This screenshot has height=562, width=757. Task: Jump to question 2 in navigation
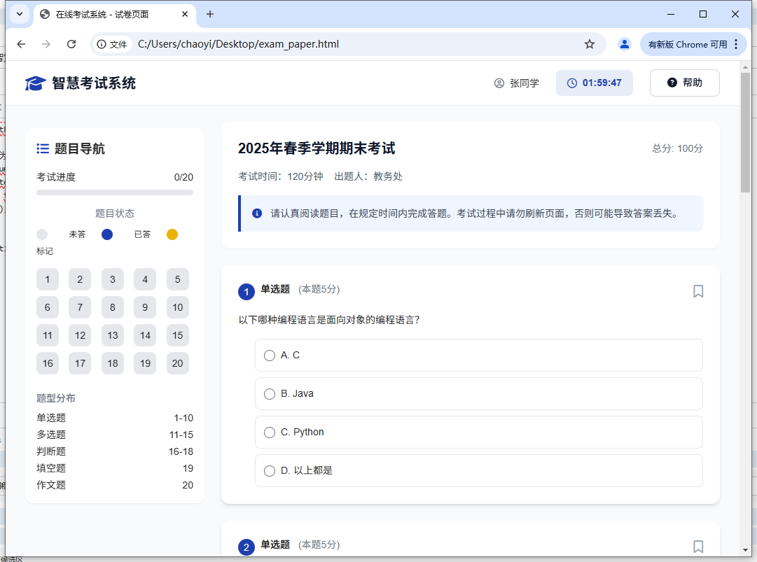pos(80,279)
